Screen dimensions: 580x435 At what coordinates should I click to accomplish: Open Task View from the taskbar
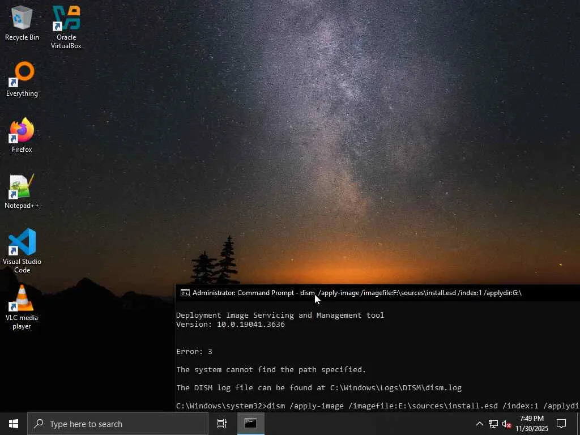pyautogui.click(x=222, y=424)
